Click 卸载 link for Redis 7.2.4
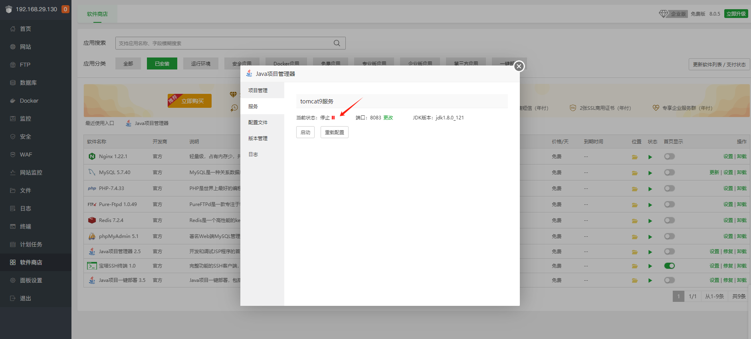The image size is (751, 339). tap(742, 220)
